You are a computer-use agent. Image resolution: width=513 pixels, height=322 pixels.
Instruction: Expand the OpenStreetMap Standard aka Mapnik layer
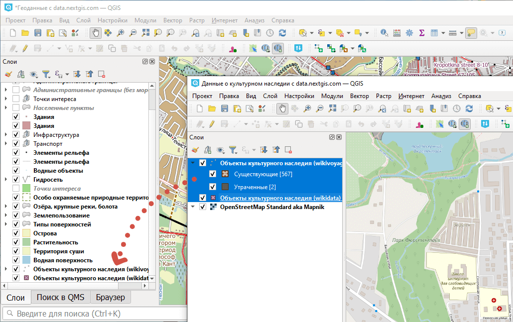tap(193, 207)
